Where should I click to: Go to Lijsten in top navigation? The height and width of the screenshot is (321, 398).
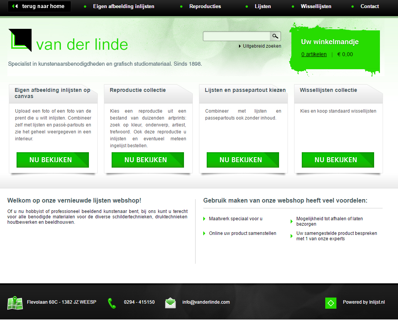pos(263,7)
